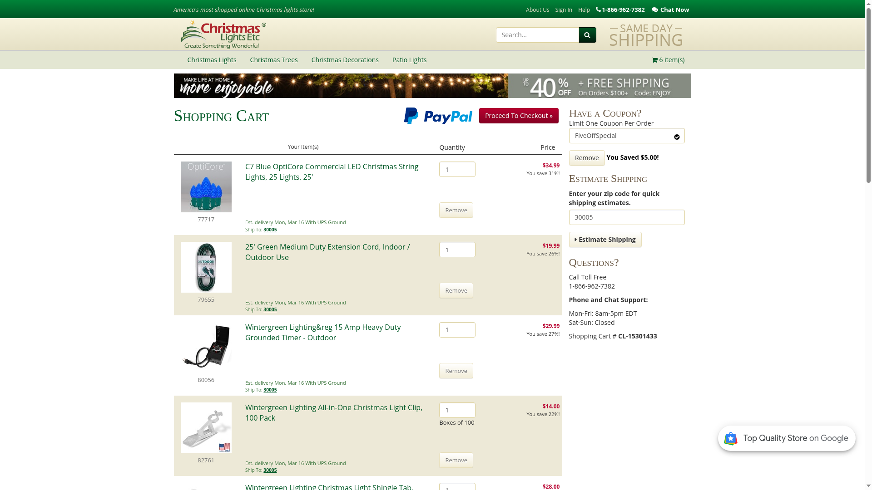872x490 pixels.
Task: Click the search magnifier icon button
Action: (587, 35)
